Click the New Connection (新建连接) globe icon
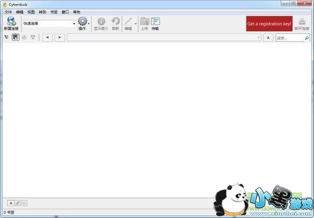Viewport: 314px width, 218px height. [x=11, y=21]
